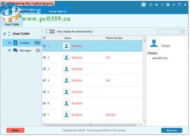Click avatar of contact row 7
Screen dimensions: 190x136
click(66, 115)
